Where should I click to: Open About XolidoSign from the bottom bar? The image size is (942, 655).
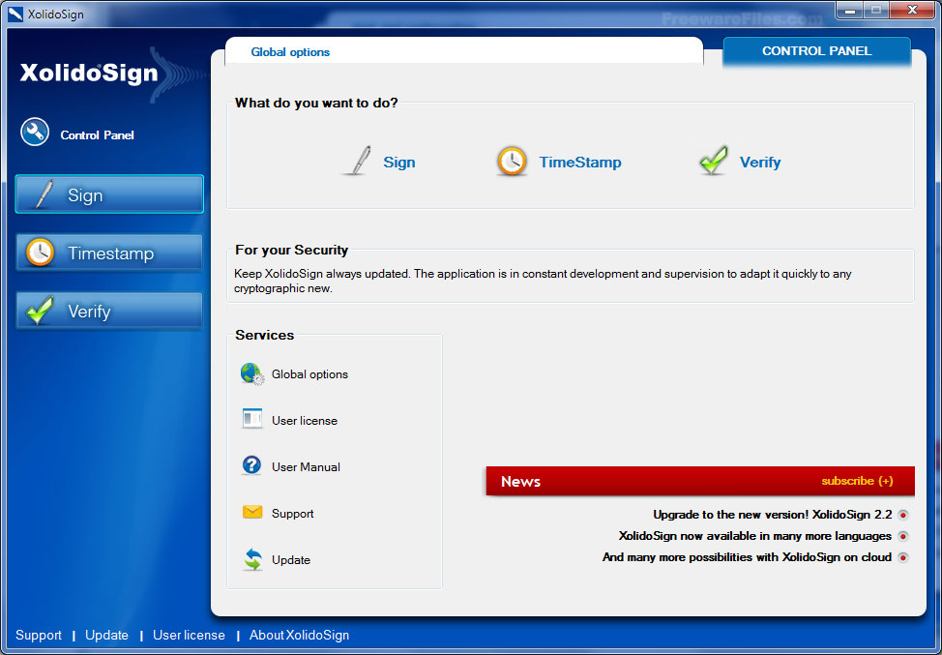[299, 636]
